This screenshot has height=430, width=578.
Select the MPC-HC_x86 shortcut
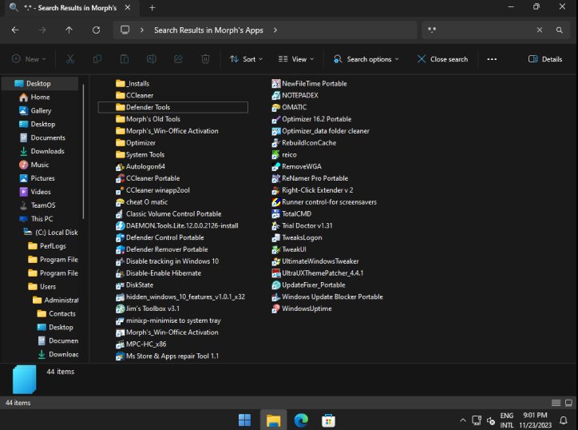(141, 344)
